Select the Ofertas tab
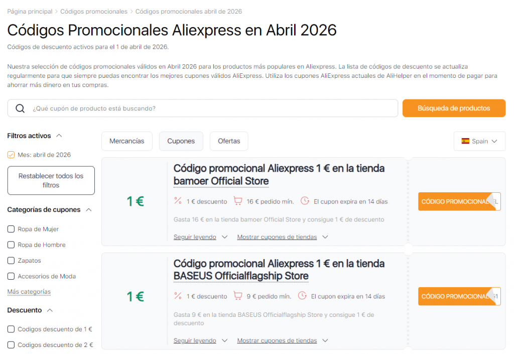The height and width of the screenshot is (354, 514). [x=229, y=141]
